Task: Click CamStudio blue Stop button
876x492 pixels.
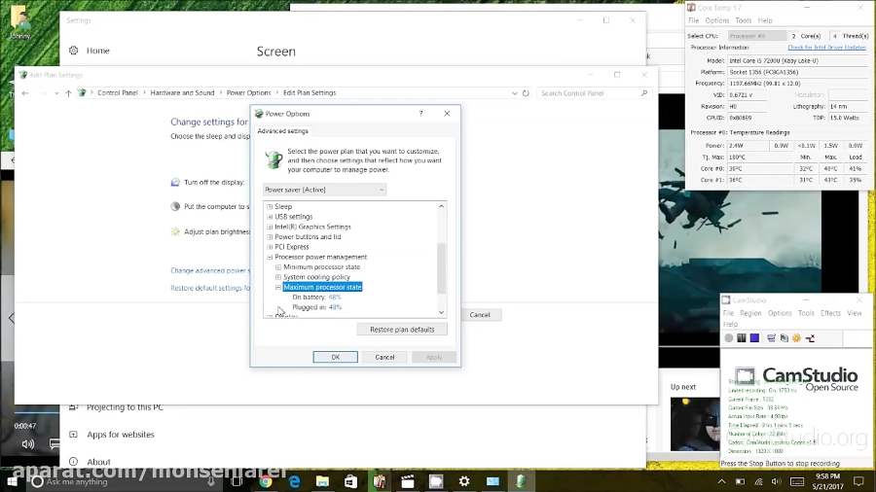Action: [754, 338]
